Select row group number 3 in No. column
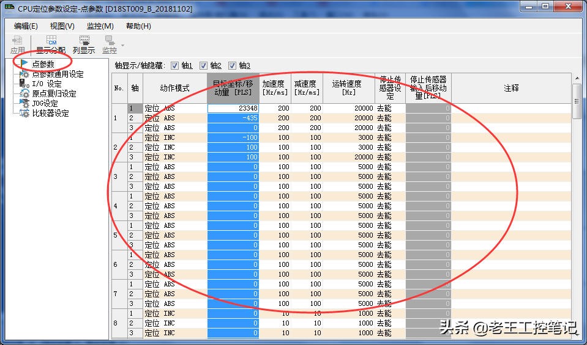 click(119, 176)
